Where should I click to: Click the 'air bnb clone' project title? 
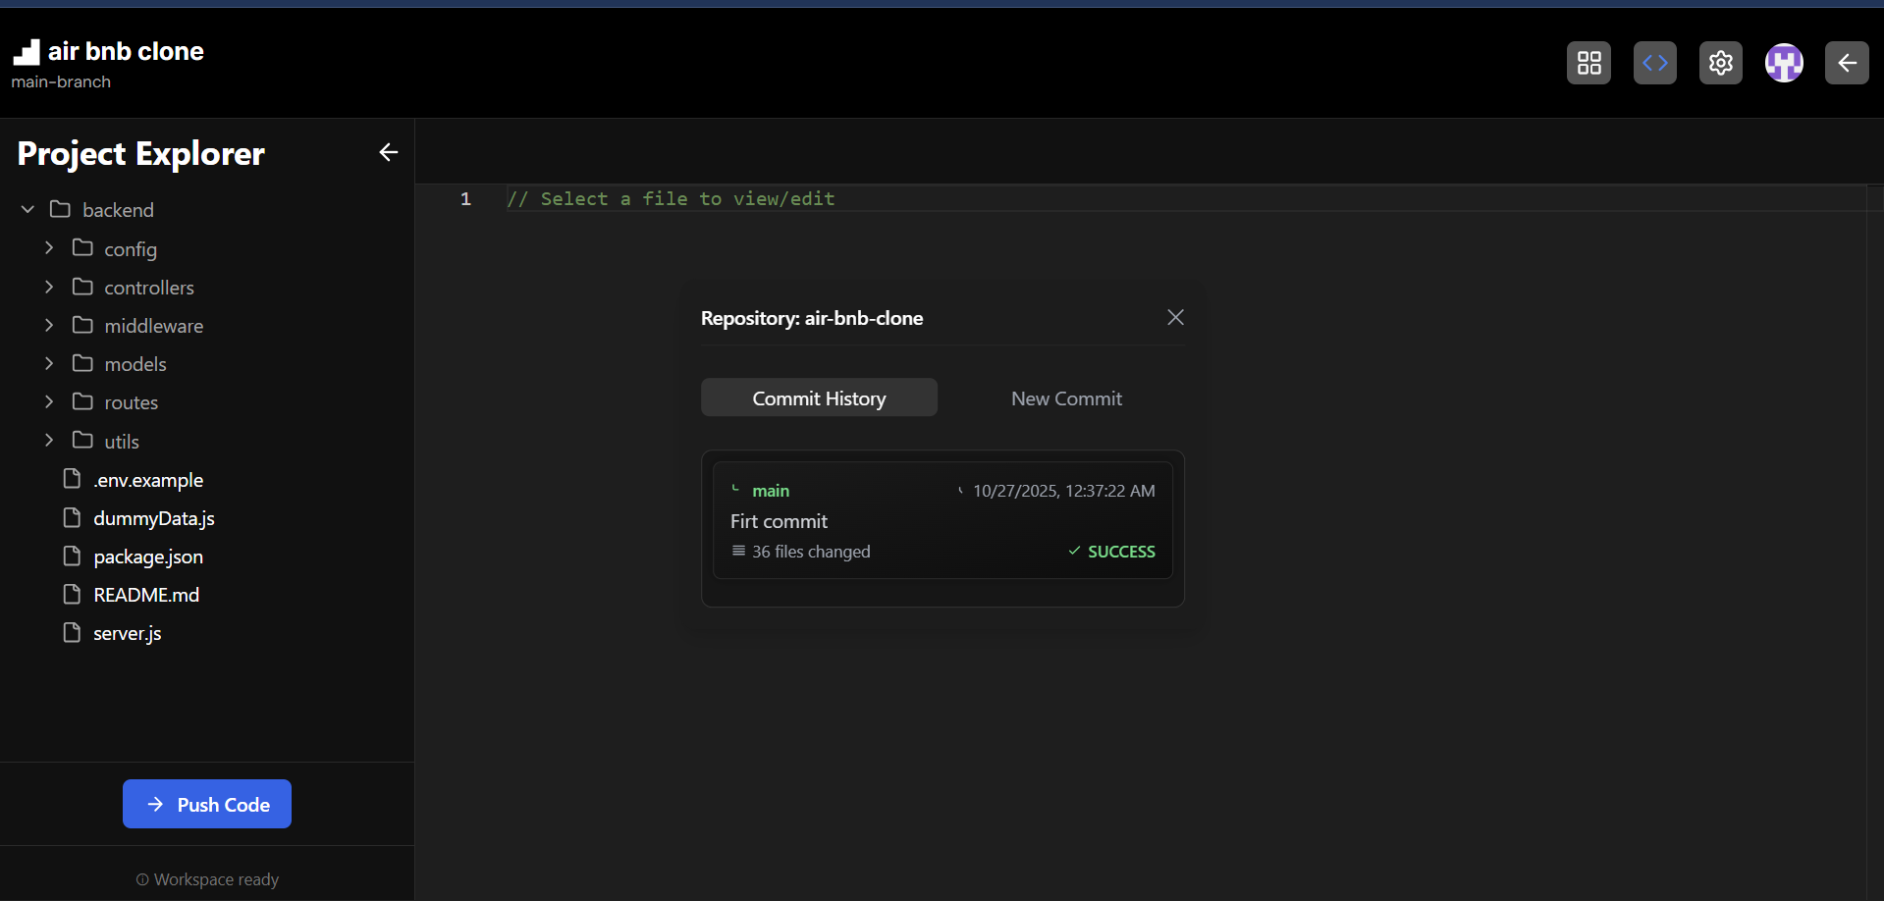click(x=126, y=51)
